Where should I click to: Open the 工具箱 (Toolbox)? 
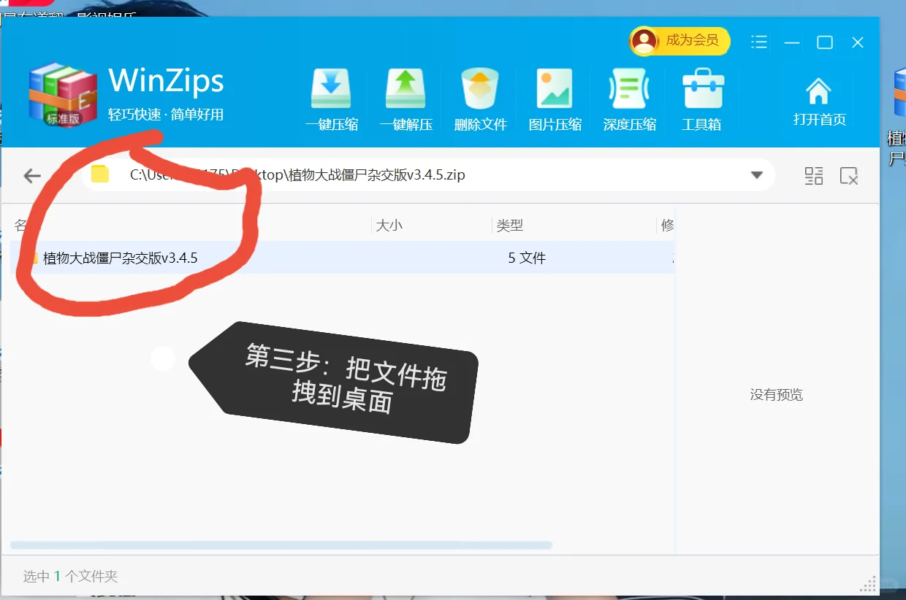pos(702,97)
